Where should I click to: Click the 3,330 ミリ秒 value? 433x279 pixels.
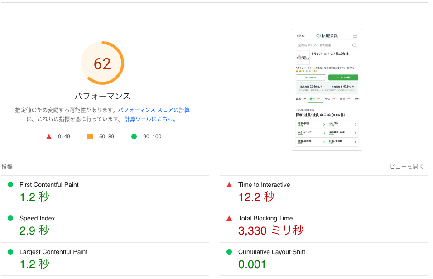271,230
